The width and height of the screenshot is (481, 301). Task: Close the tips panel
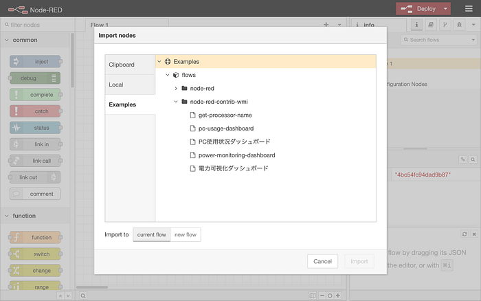(x=474, y=234)
